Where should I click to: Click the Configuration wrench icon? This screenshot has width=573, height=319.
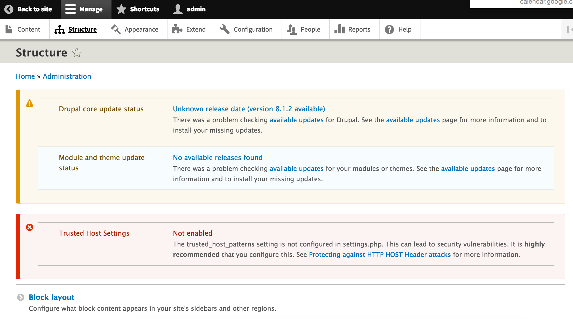tap(225, 29)
